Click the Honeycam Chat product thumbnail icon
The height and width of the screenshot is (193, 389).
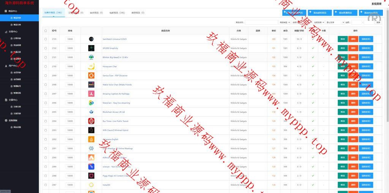tap(91, 66)
